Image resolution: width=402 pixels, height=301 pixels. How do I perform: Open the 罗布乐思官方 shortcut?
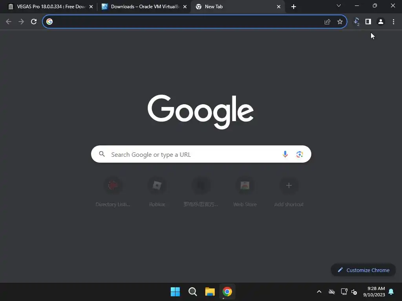201,192
